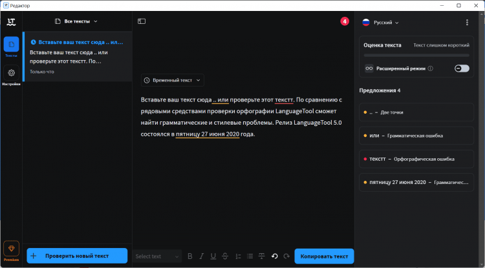Image resolution: width=485 pixels, height=268 pixels.
Task: Toggle the text list panel icon
Action: click(142, 22)
